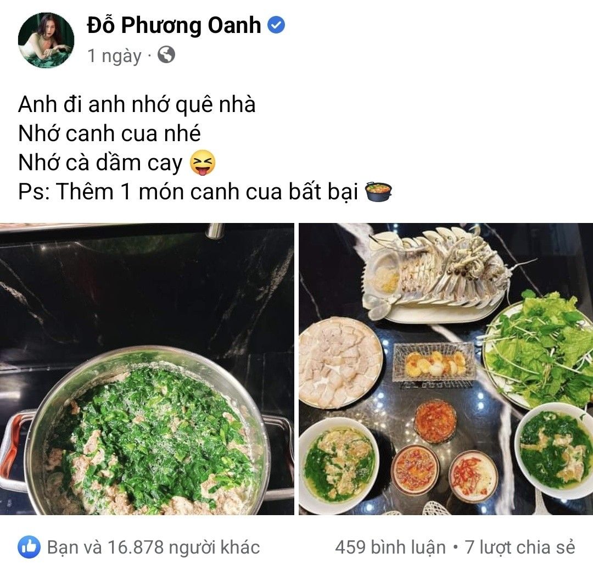Viewport: 593px width, 575px height.
Task: Open the 459 bình luận comments
Action: [390, 548]
